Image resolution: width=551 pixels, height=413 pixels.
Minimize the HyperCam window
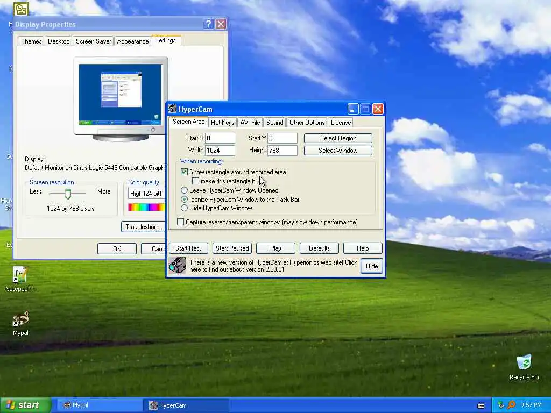(x=353, y=109)
